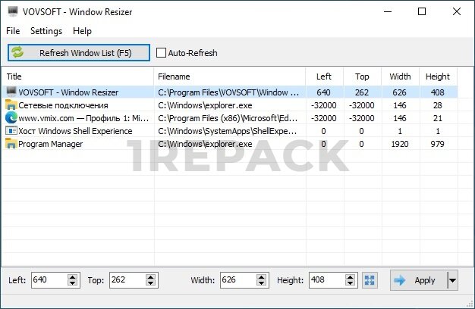Sort the list by Title column header
The height and width of the screenshot is (309, 475).
(x=76, y=76)
